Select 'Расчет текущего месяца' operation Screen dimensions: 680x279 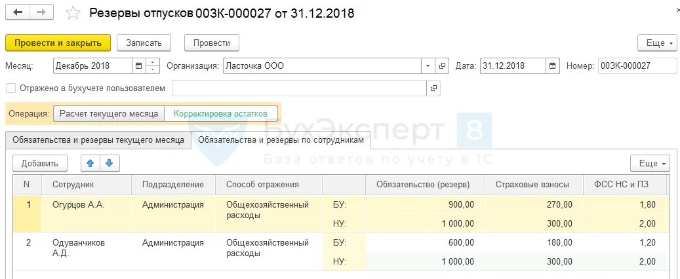pyautogui.click(x=109, y=114)
